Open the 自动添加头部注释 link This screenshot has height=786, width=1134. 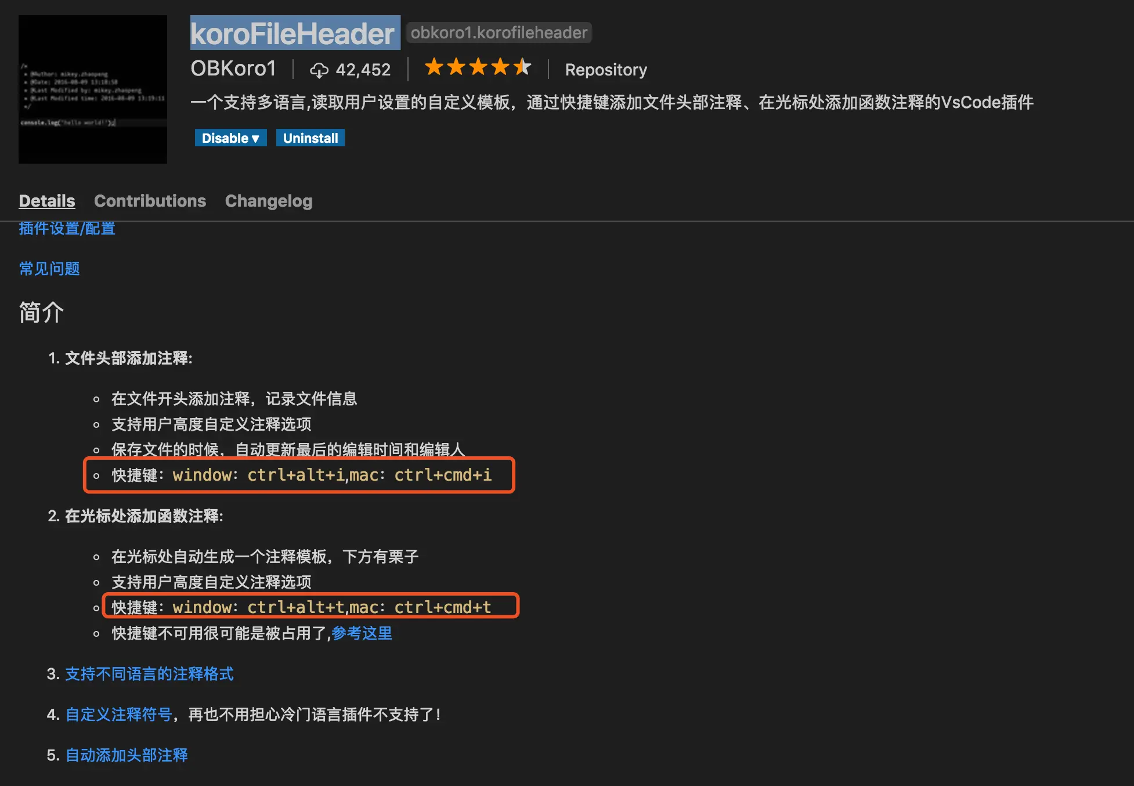coord(127,755)
